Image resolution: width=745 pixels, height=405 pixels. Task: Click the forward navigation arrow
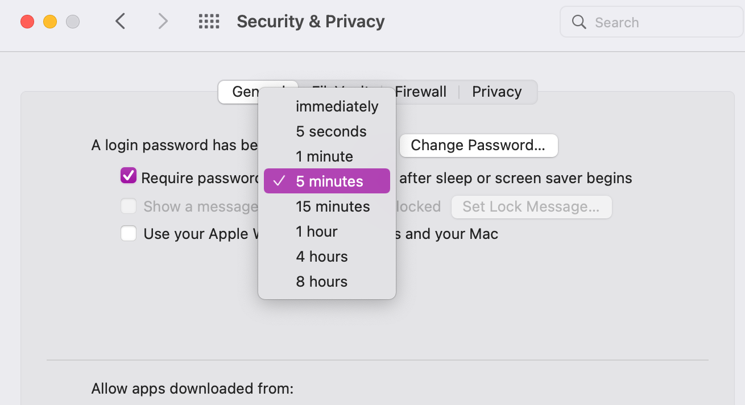click(x=163, y=22)
